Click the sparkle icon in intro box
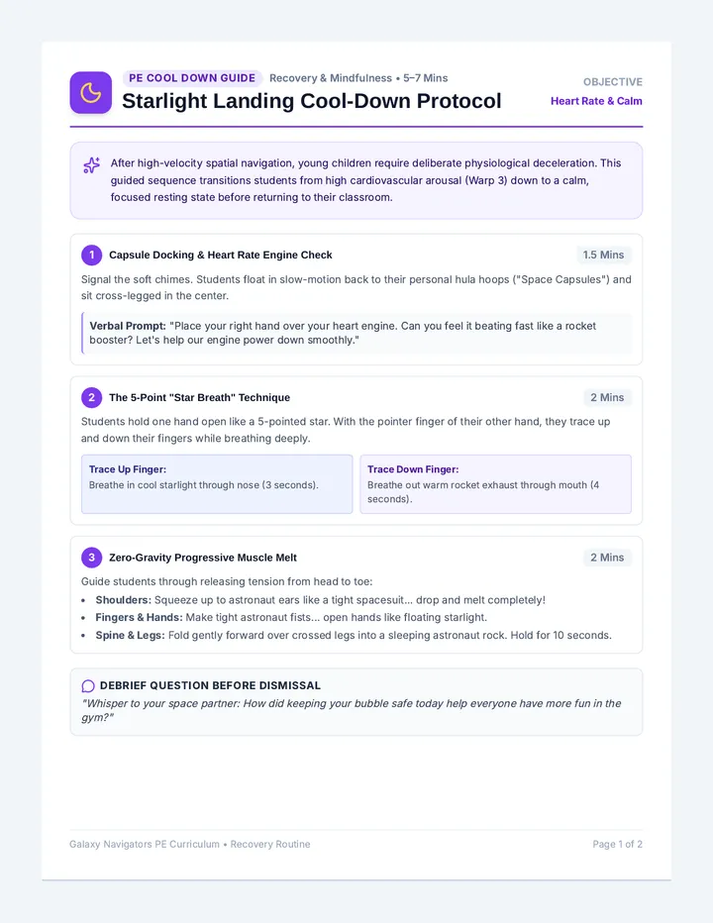Image resolution: width=713 pixels, height=923 pixels. [91, 165]
